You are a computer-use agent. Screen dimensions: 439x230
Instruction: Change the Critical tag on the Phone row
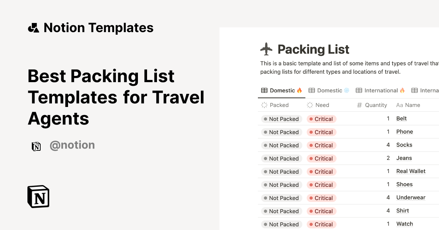tap(321, 132)
